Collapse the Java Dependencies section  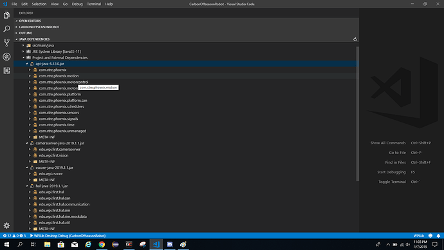(187, 39)
